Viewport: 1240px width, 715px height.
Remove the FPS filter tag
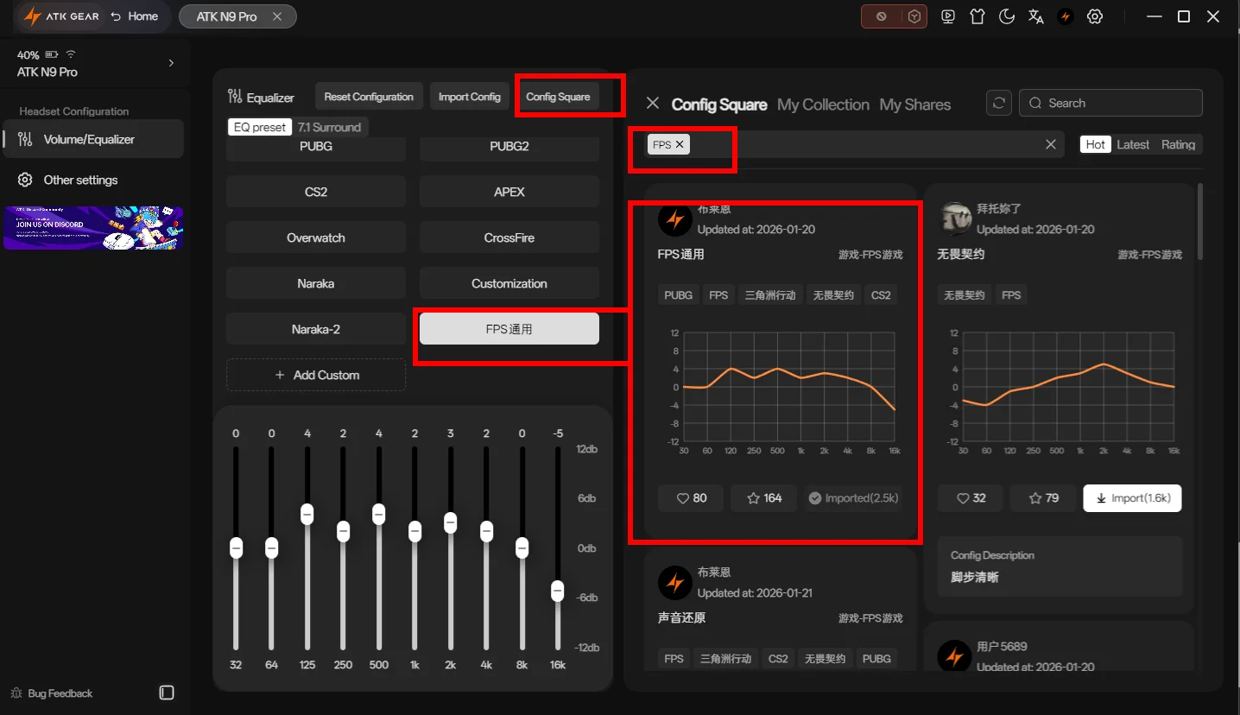click(680, 144)
